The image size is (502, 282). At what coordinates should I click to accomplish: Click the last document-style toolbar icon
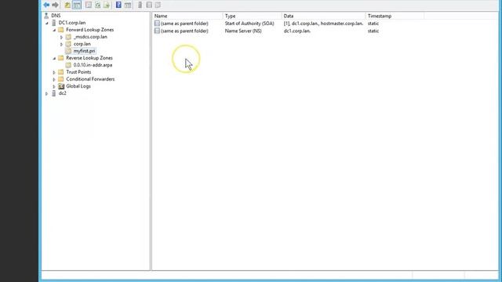[158, 5]
